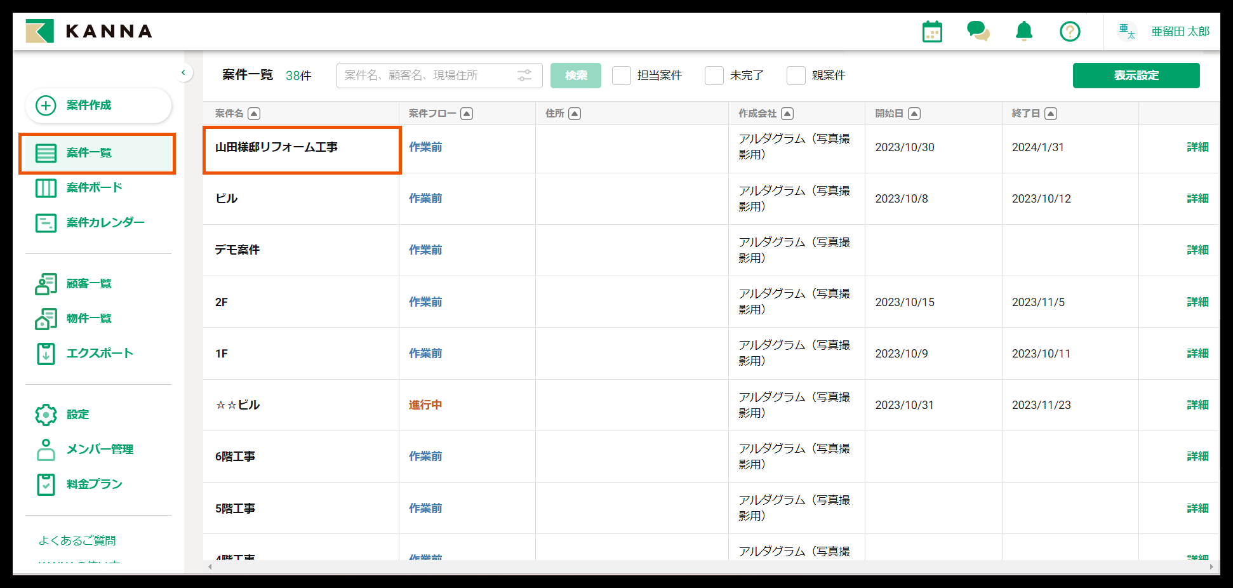
Task: Select 顧客一覧 in the sidebar
Action: [x=88, y=283]
